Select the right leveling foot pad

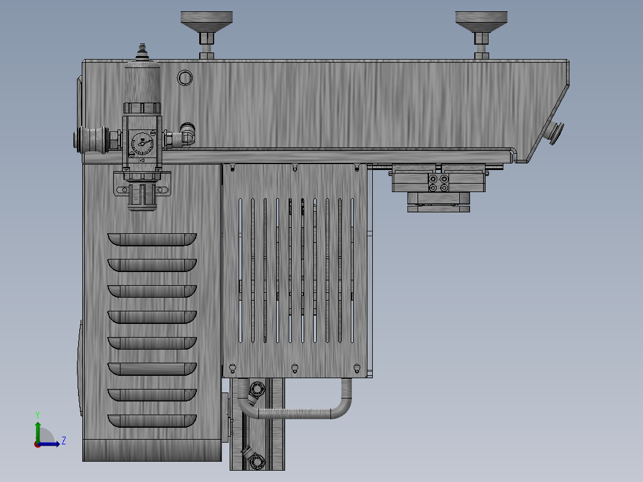(x=481, y=21)
